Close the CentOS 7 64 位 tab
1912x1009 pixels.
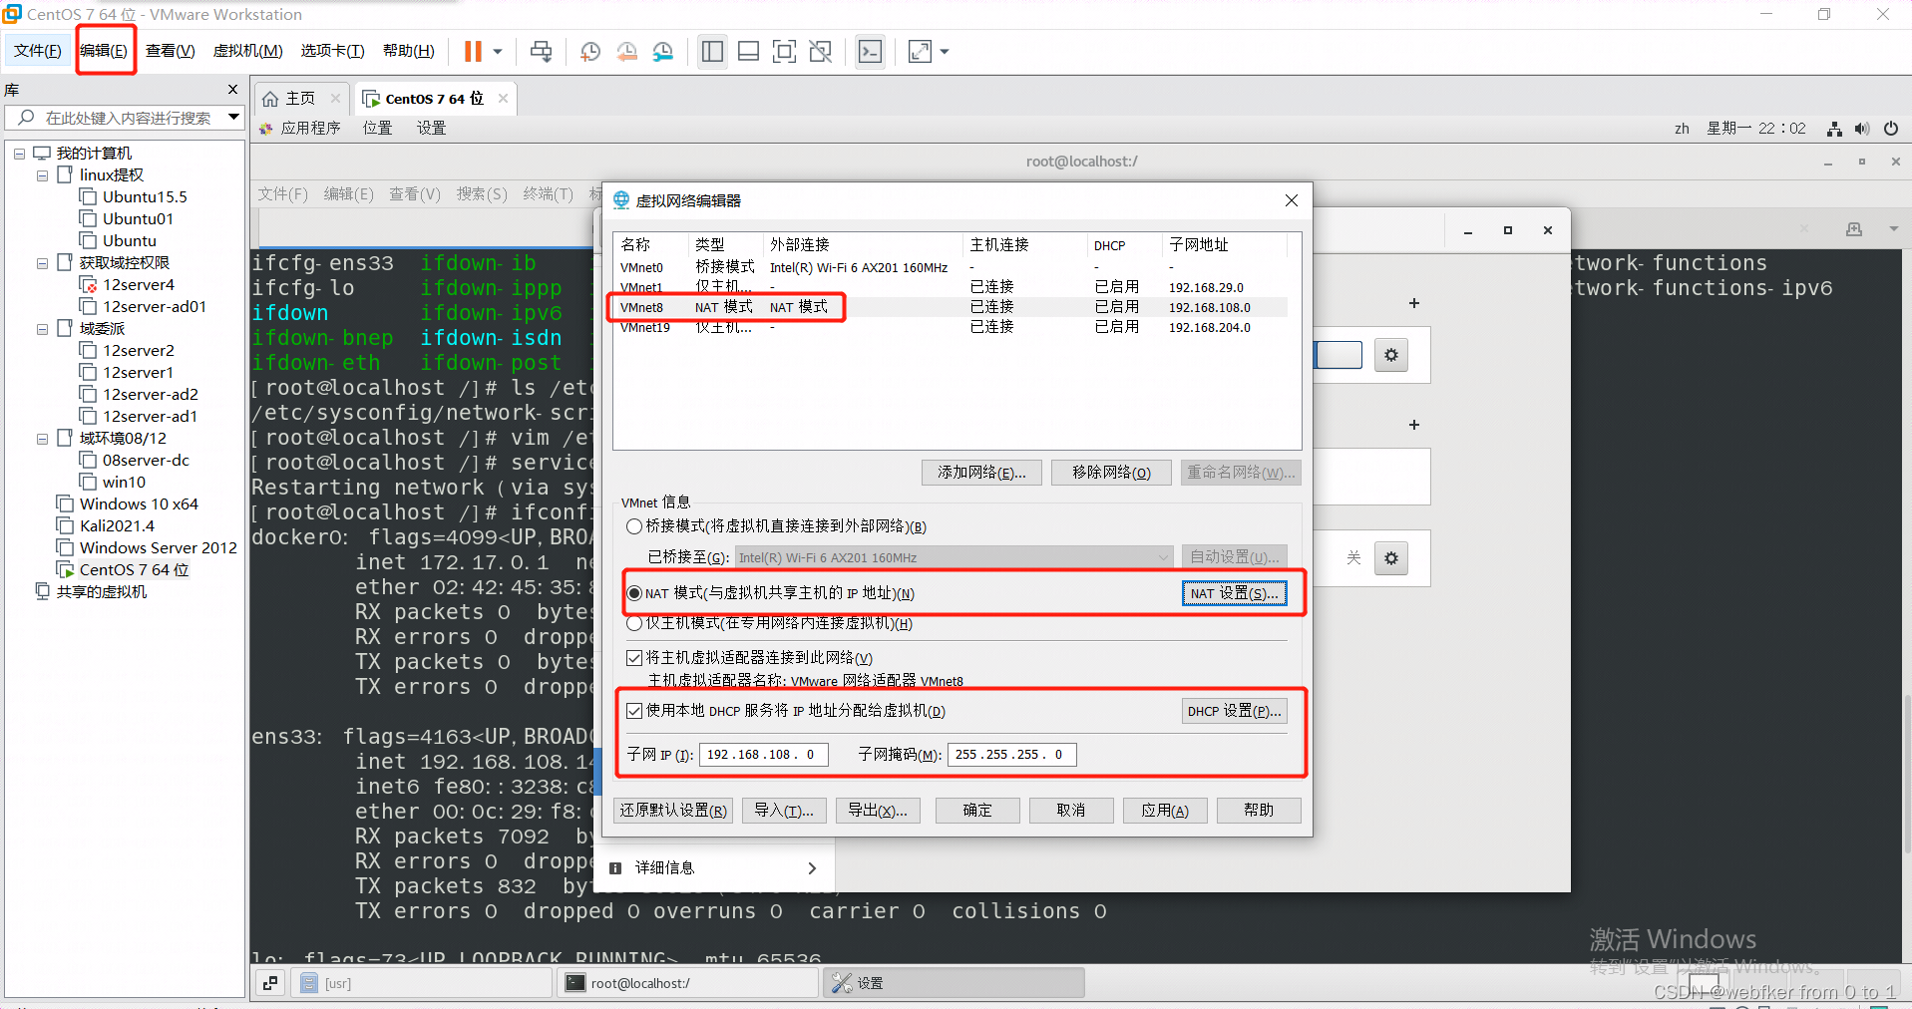pyautogui.click(x=503, y=98)
